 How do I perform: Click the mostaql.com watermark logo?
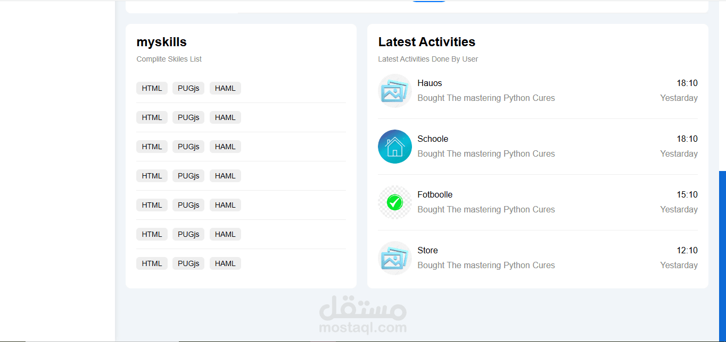coord(363,315)
